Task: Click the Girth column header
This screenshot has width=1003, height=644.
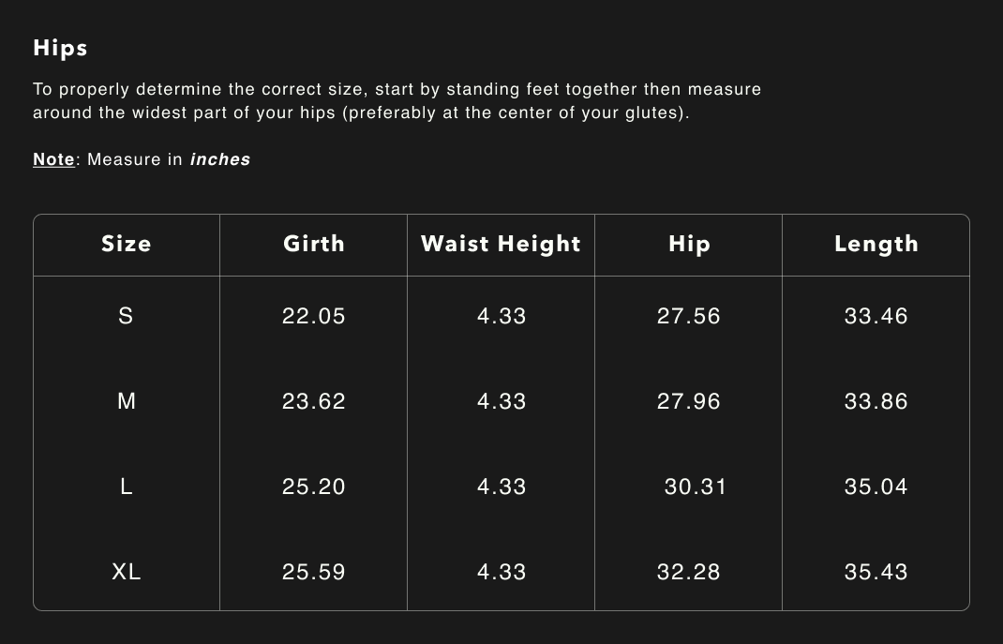Action: point(314,244)
